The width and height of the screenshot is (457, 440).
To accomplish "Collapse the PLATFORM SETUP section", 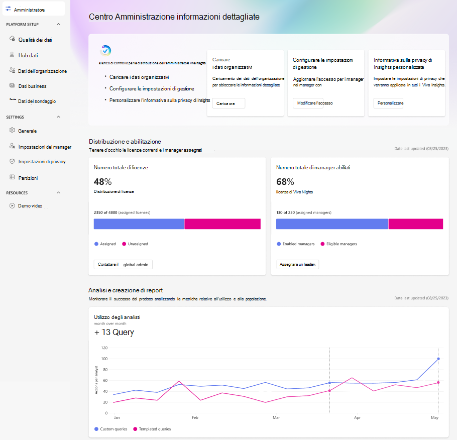I will pos(59,24).
